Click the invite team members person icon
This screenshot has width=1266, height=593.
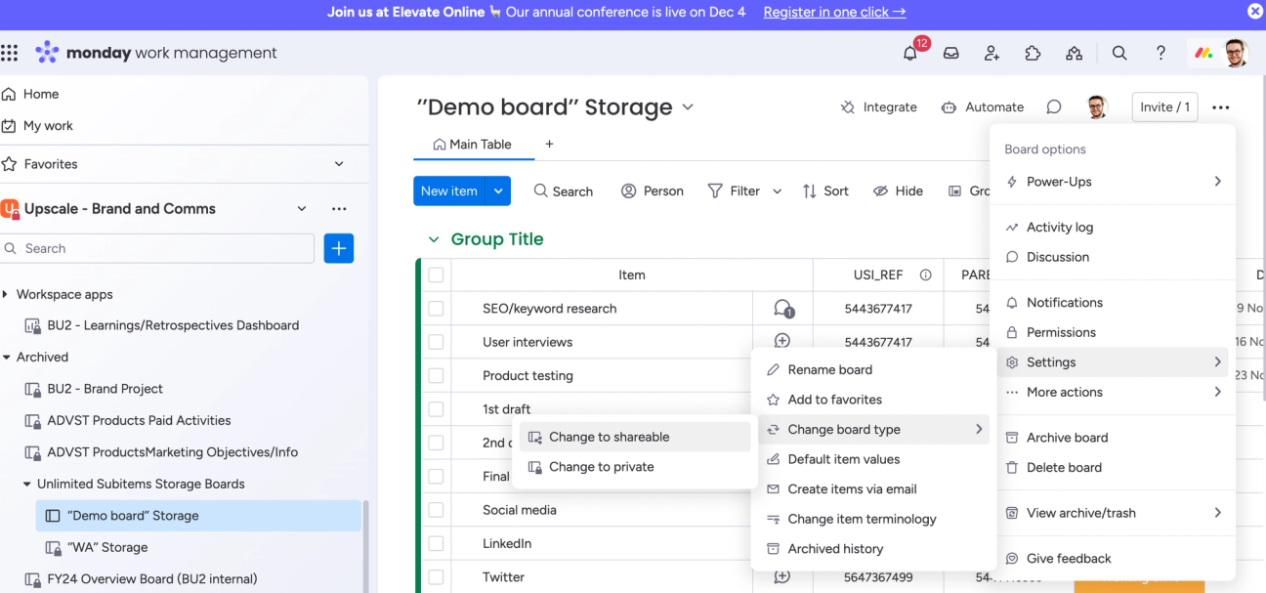point(992,54)
